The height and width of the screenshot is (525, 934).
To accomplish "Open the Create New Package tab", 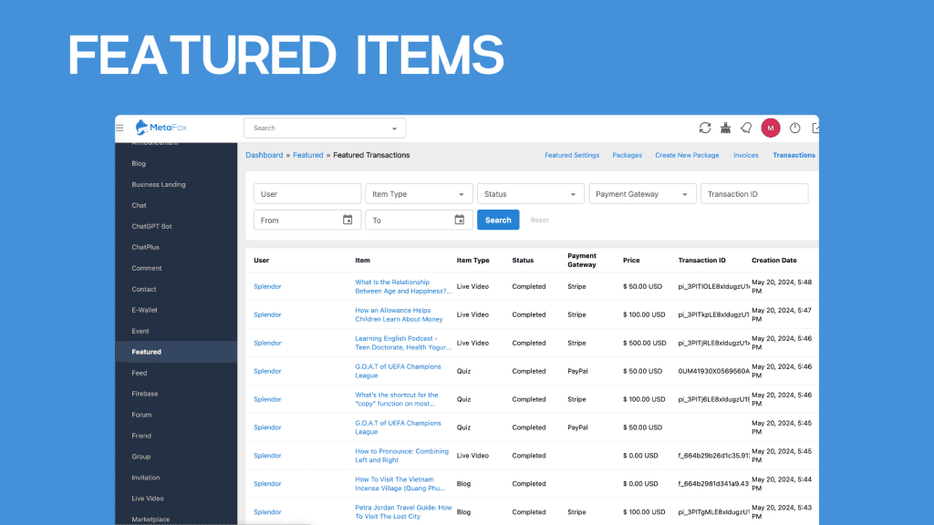I will click(x=687, y=155).
